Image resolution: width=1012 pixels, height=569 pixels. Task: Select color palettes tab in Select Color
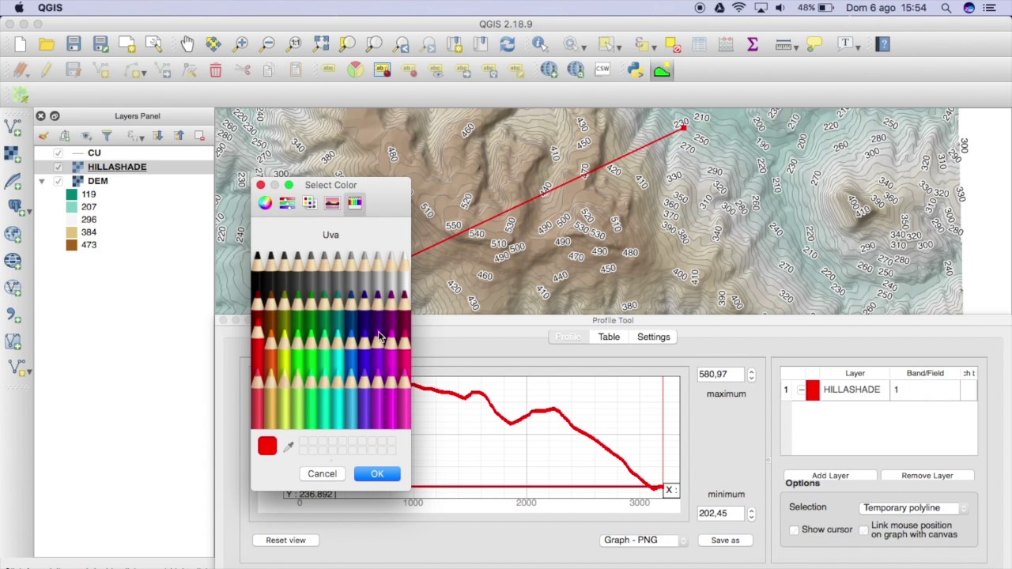309,203
